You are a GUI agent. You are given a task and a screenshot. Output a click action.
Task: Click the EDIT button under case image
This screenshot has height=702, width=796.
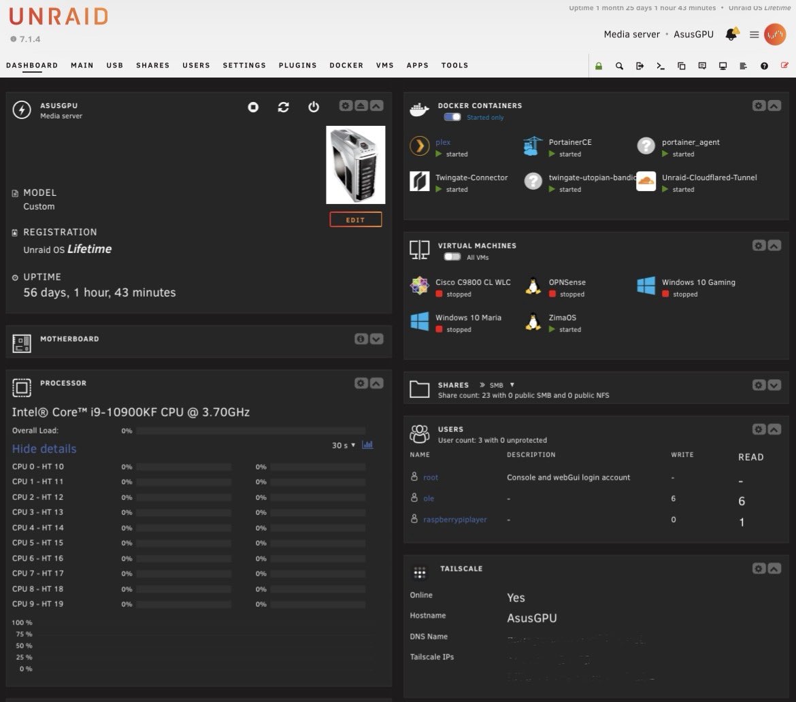click(x=355, y=220)
